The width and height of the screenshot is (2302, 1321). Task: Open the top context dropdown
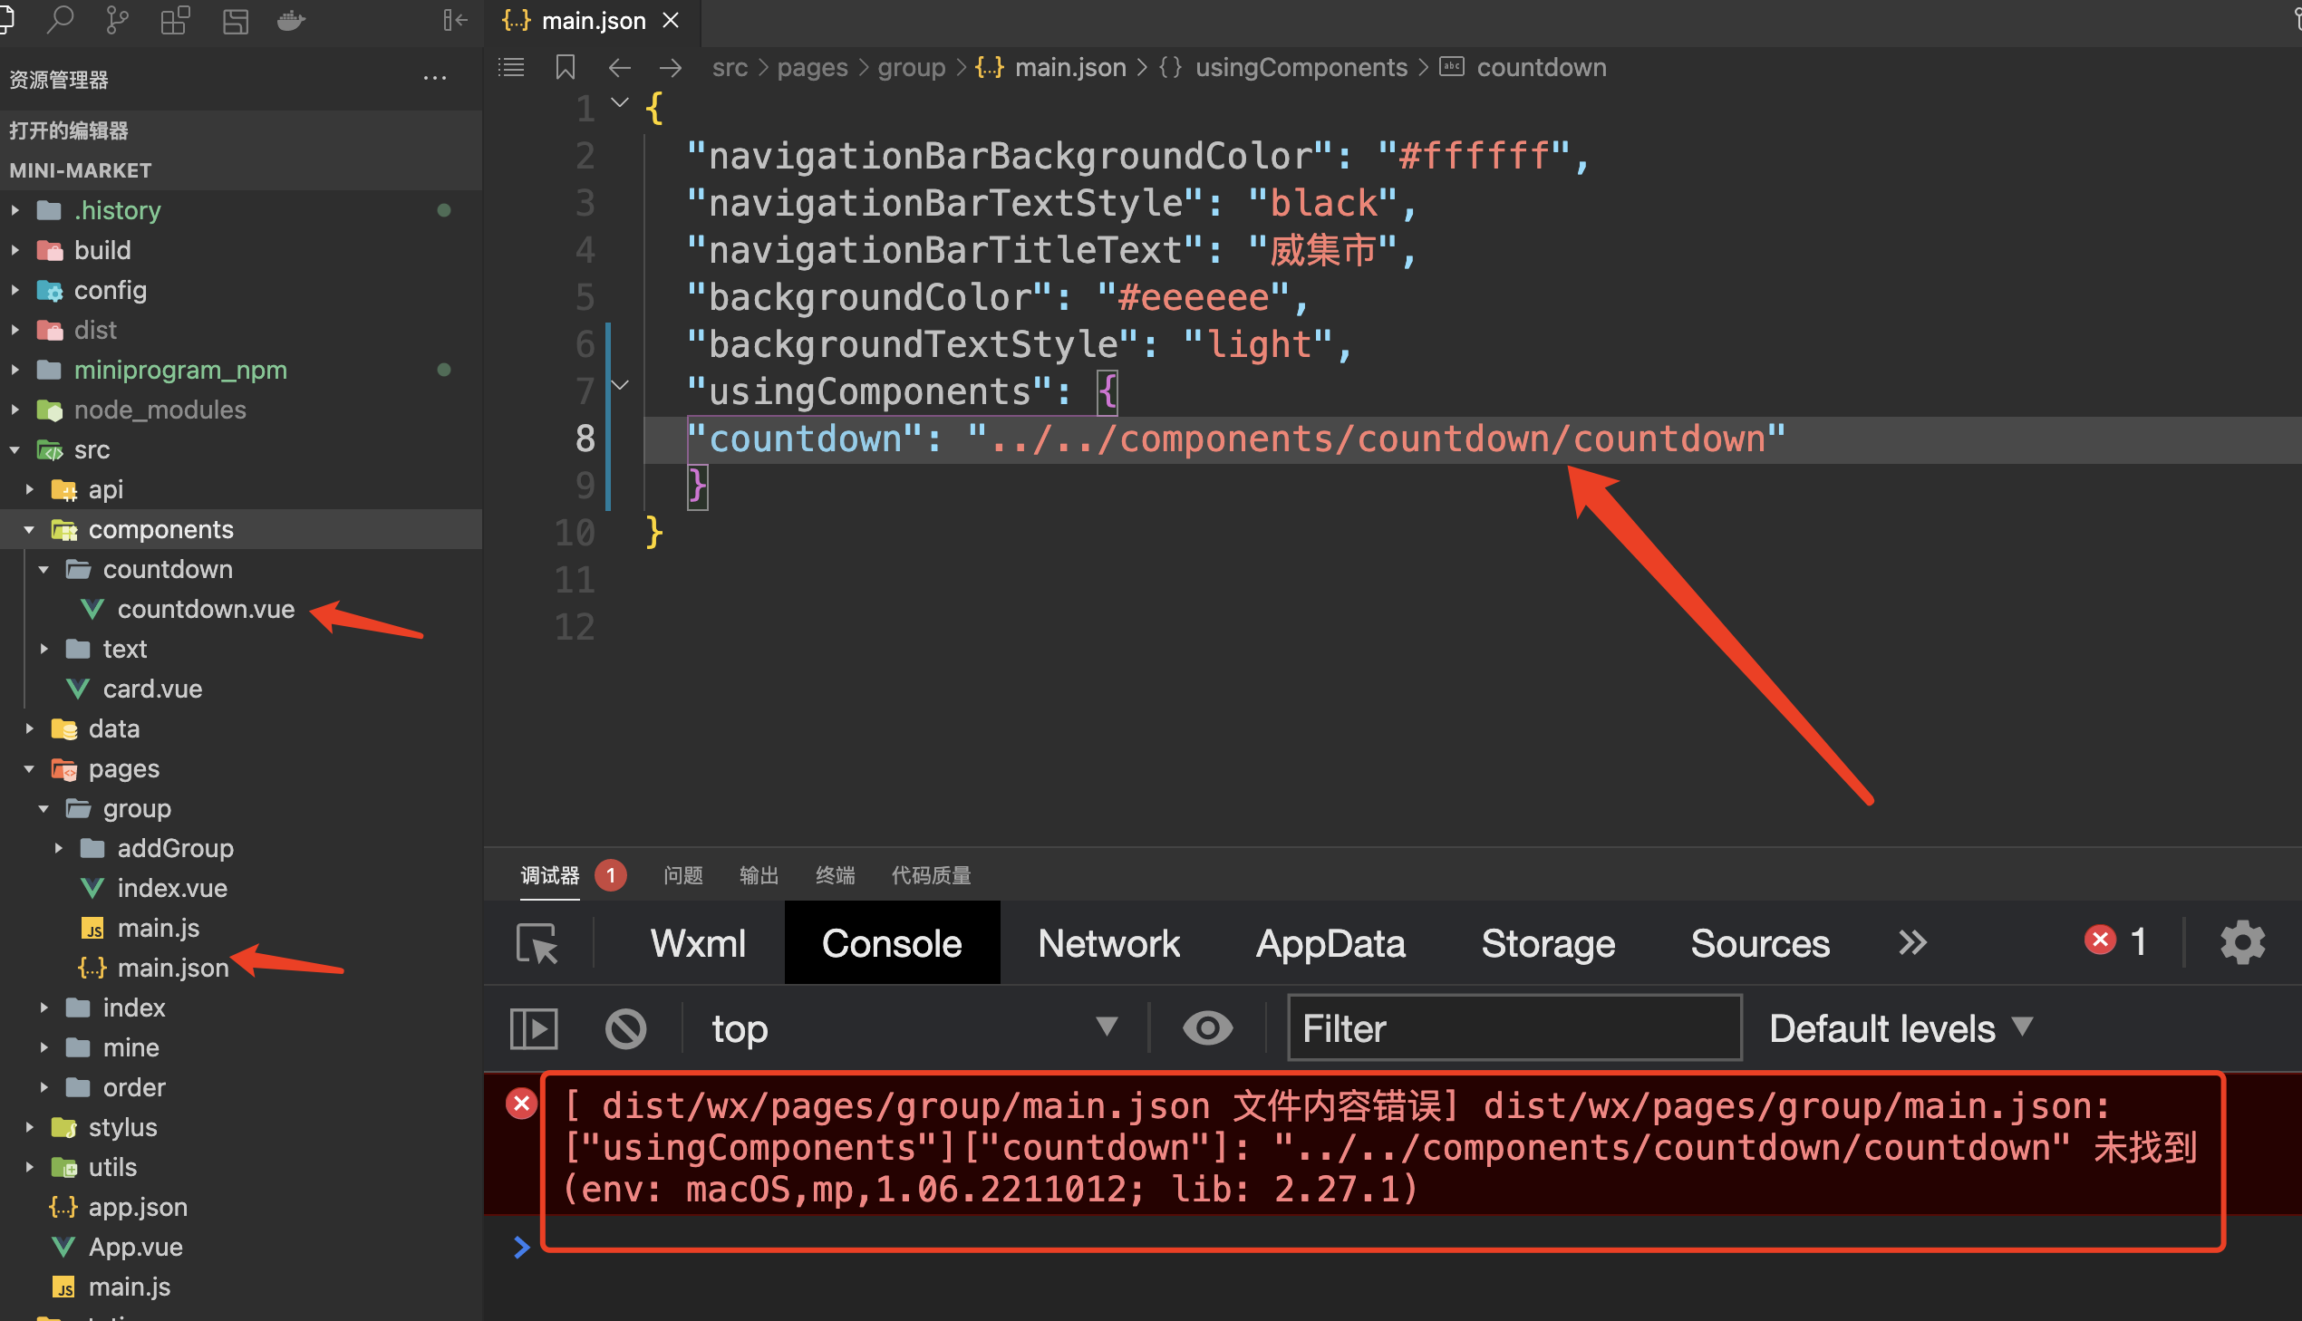912,1029
